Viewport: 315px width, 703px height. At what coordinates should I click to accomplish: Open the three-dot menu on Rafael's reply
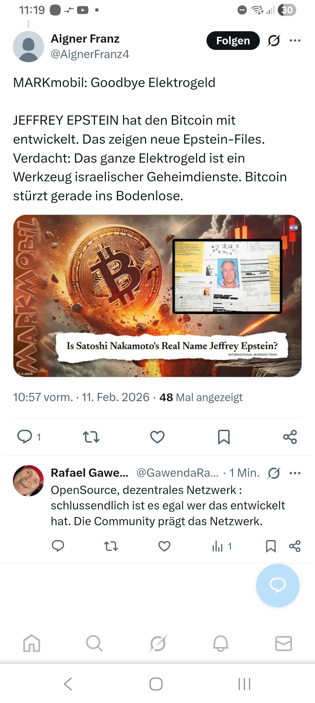pos(295,473)
